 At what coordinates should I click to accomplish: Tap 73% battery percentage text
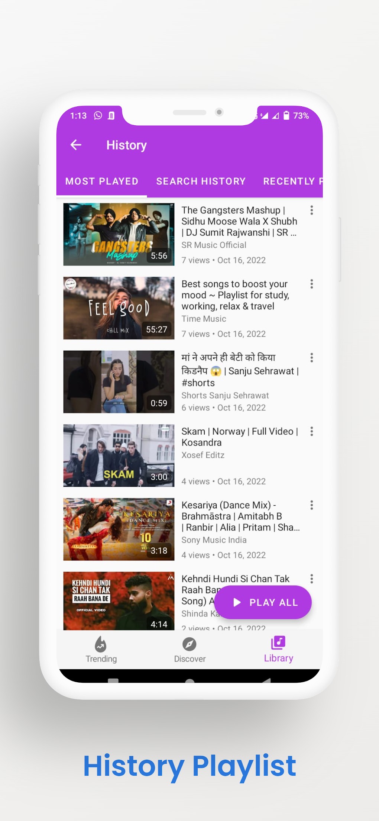pyautogui.click(x=301, y=116)
